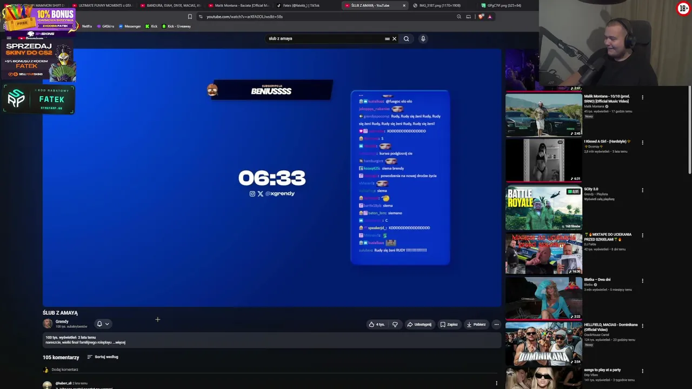Open the Kick - Giveaway bookmark
692x389 pixels.
pos(176,26)
